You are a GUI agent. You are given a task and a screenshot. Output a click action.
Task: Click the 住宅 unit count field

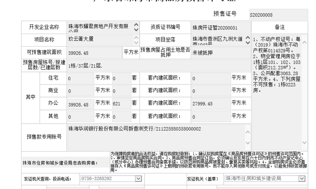(x=122, y=78)
